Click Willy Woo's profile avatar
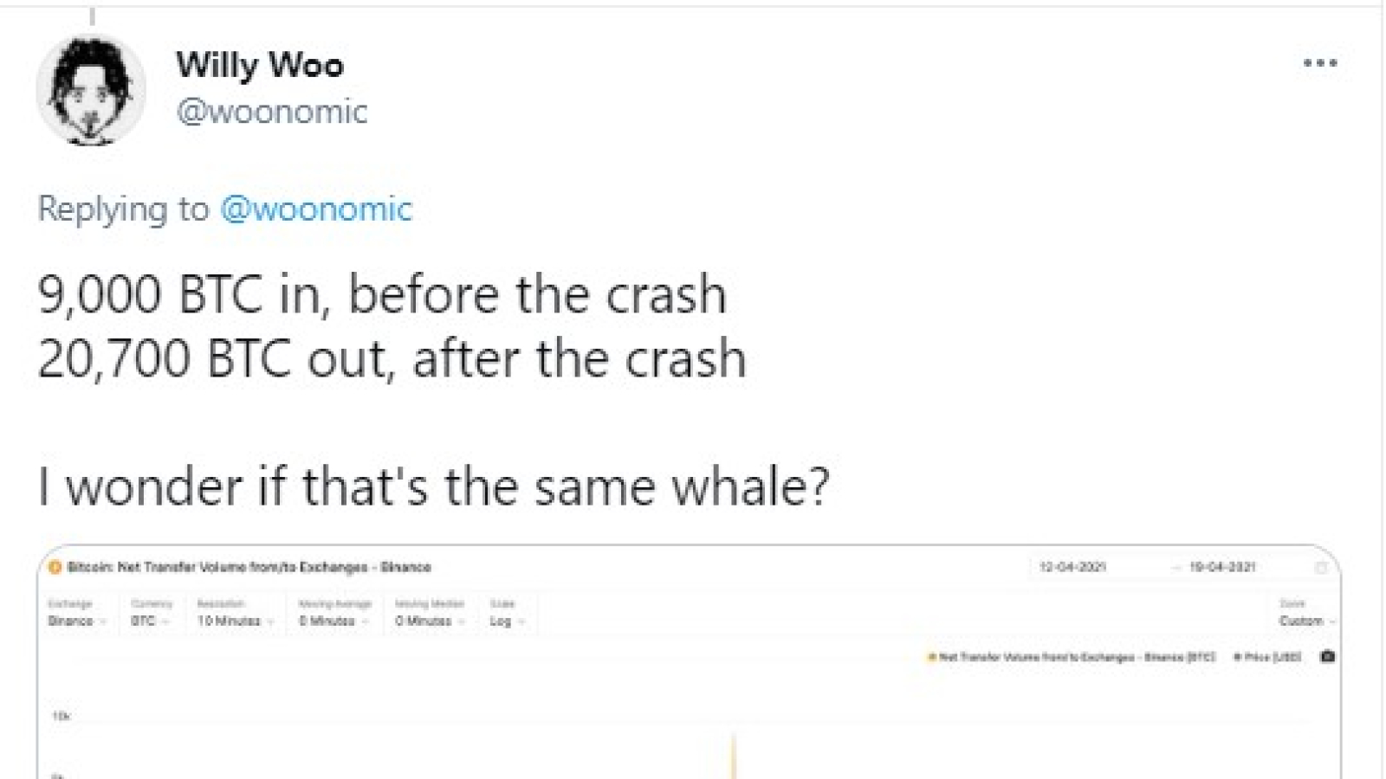 pos(91,89)
